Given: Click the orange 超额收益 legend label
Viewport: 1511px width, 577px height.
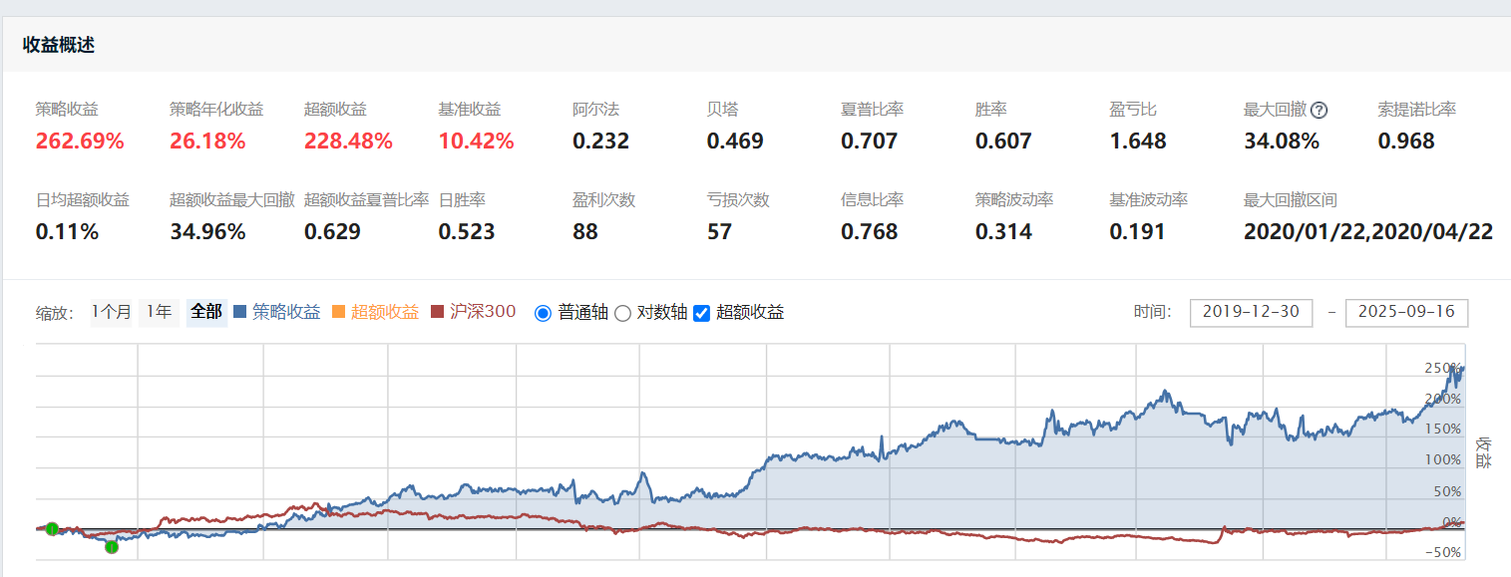Looking at the screenshot, I should click(385, 312).
